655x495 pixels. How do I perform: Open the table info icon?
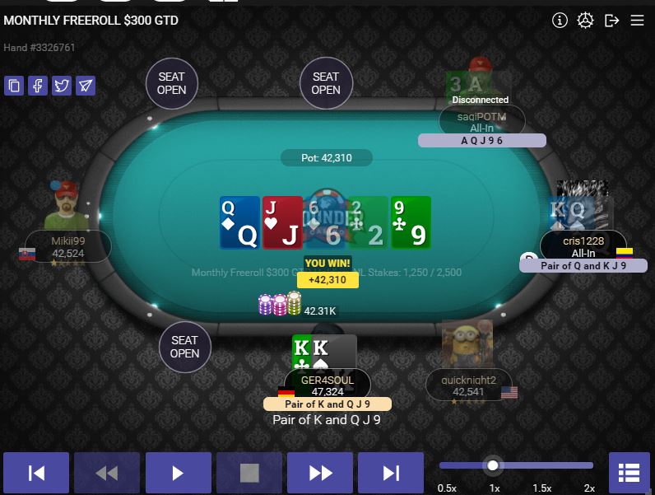click(560, 20)
